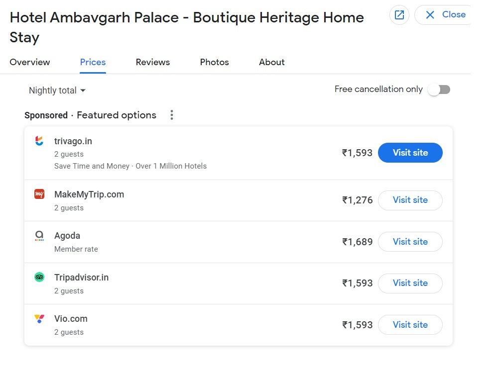This screenshot has width=498, height=373.
Task: Visit site for Vio.com offer
Action: (410, 325)
